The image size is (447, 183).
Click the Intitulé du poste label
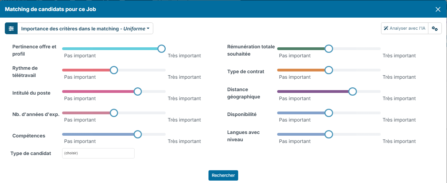pyautogui.click(x=31, y=93)
